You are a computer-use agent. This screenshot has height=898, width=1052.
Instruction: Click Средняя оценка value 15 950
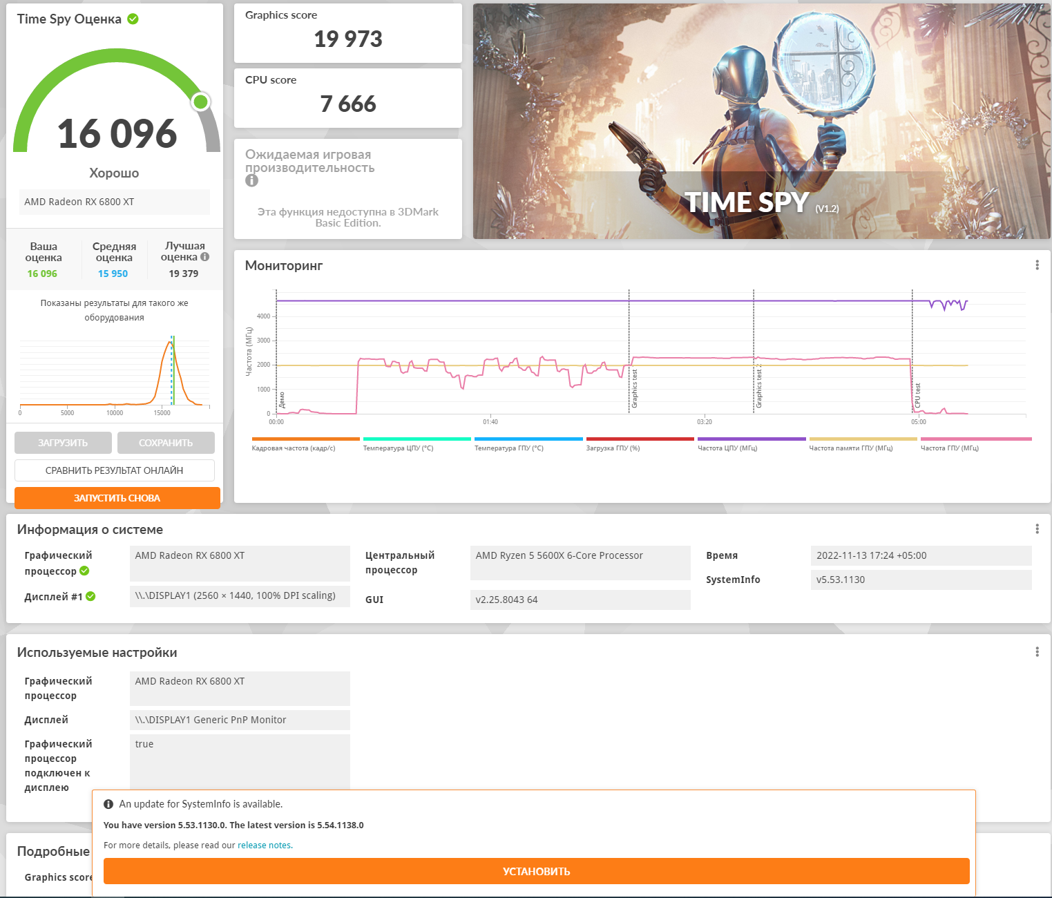(113, 274)
